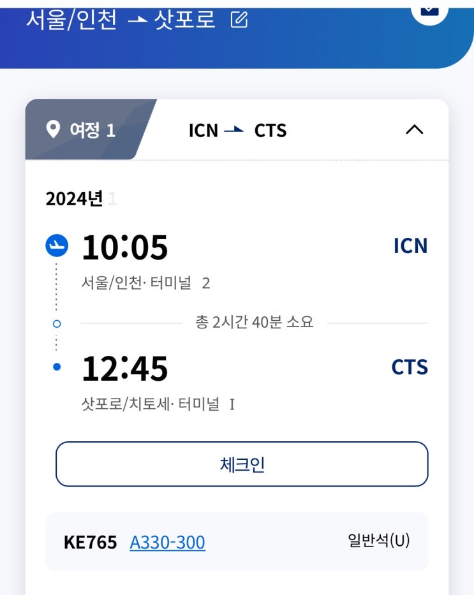Screen dimensions: 474x595
Task: Open the A330-300 aircraft link
Action: click(x=167, y=543)
